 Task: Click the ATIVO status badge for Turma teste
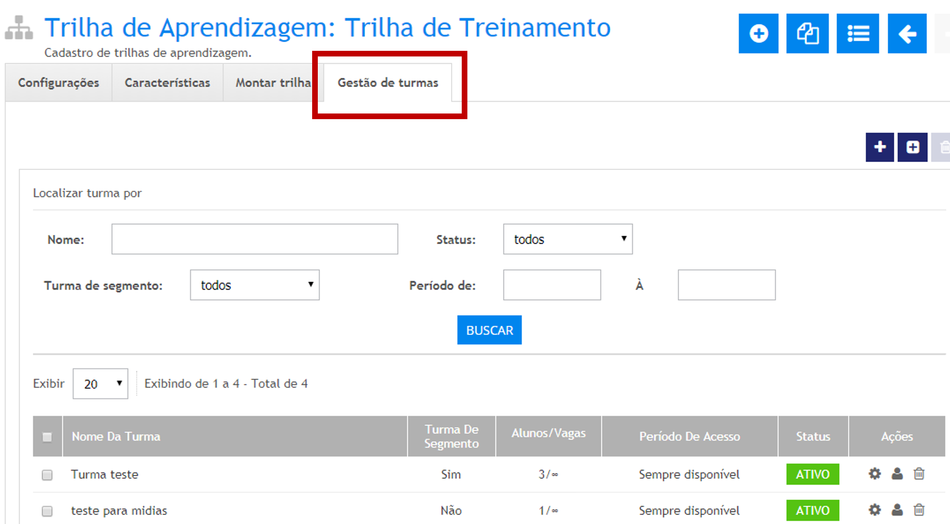coord(812,474)
